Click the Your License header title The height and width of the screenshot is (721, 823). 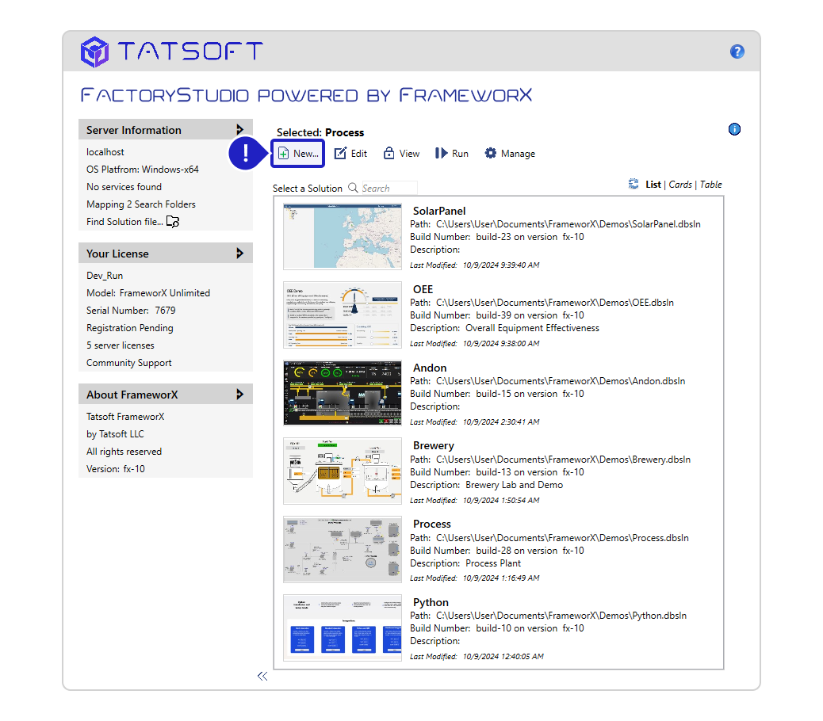pos(117,254)
